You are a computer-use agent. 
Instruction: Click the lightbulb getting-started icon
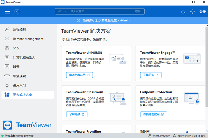point(7,85)
